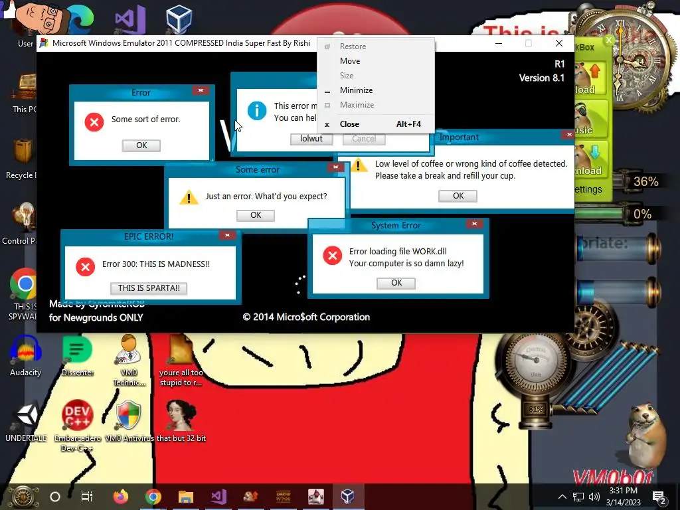Switch to Chrome on the taskbar

153,497
